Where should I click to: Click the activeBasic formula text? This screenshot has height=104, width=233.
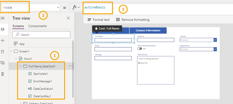95,7
